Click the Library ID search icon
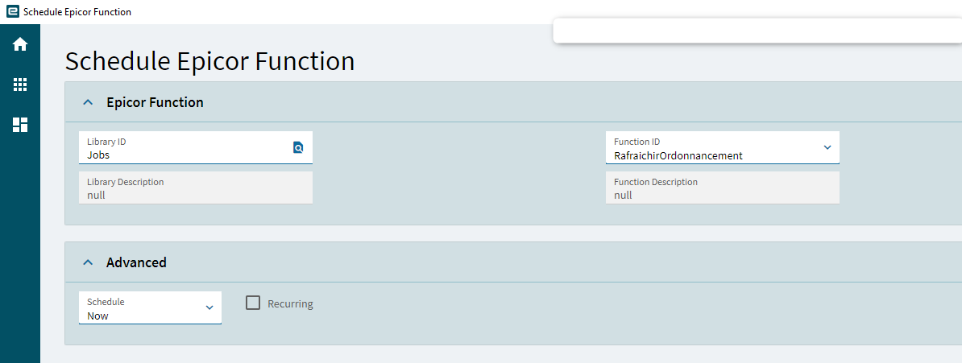The height and width of the screenshot is (363, 962). [x=298, y=147]
